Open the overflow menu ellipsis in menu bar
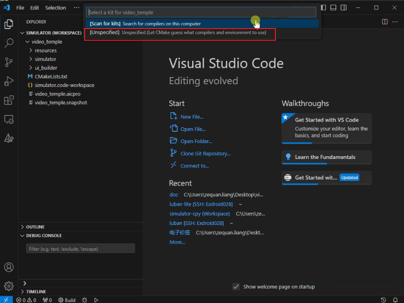Image resolution: width=404 pixels, height=303 pixels. pyautogui.click(x=77, y=8)
